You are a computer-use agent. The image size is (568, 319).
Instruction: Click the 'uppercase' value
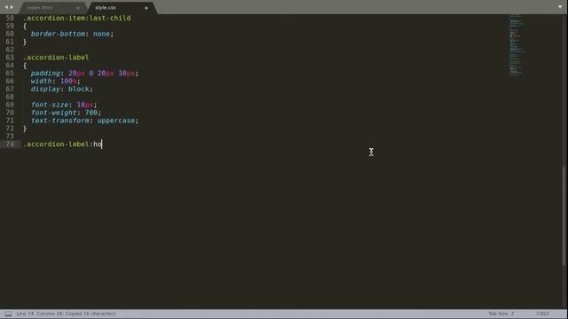click(x=116, y=121)
